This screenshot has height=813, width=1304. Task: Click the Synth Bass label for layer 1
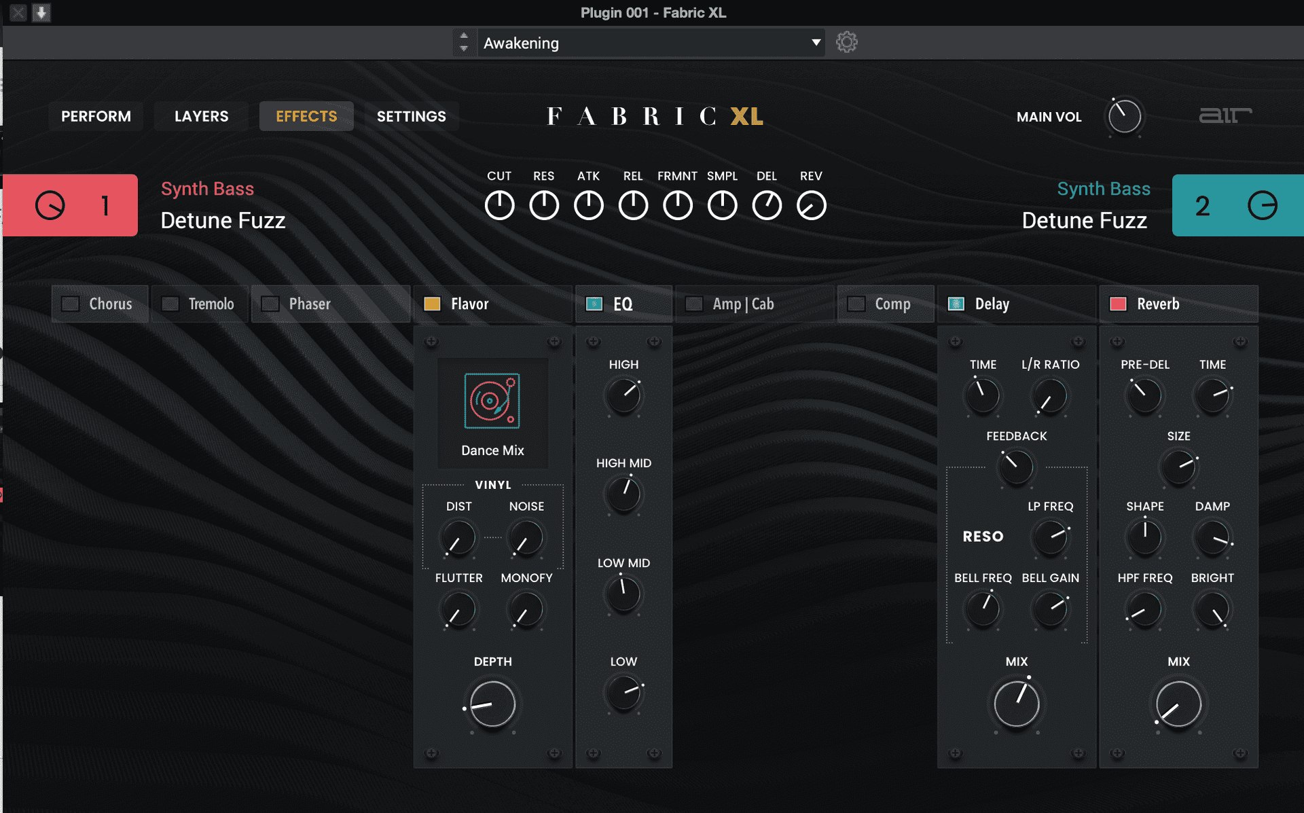coord(207,189)
